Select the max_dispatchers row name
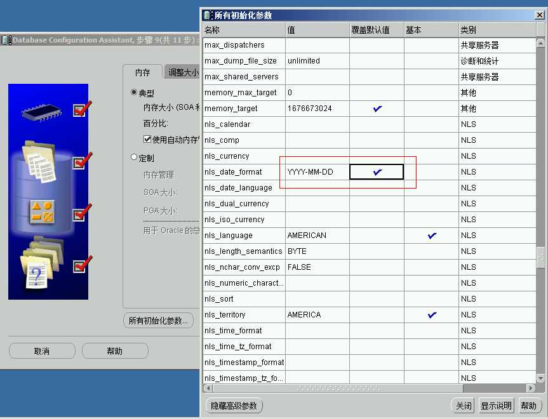This screenshot has height=419, width=548. click(x=244, y=45)
